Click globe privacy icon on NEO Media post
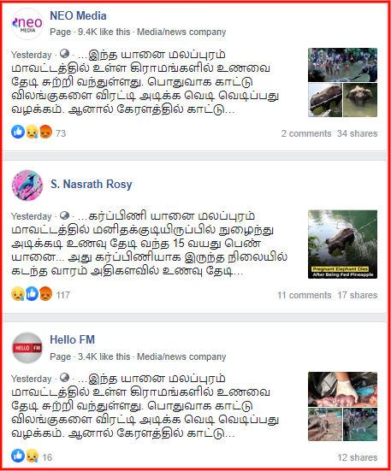Image resolution: width=391 pixels, height=471 pixels. click(x=64, y=54)
